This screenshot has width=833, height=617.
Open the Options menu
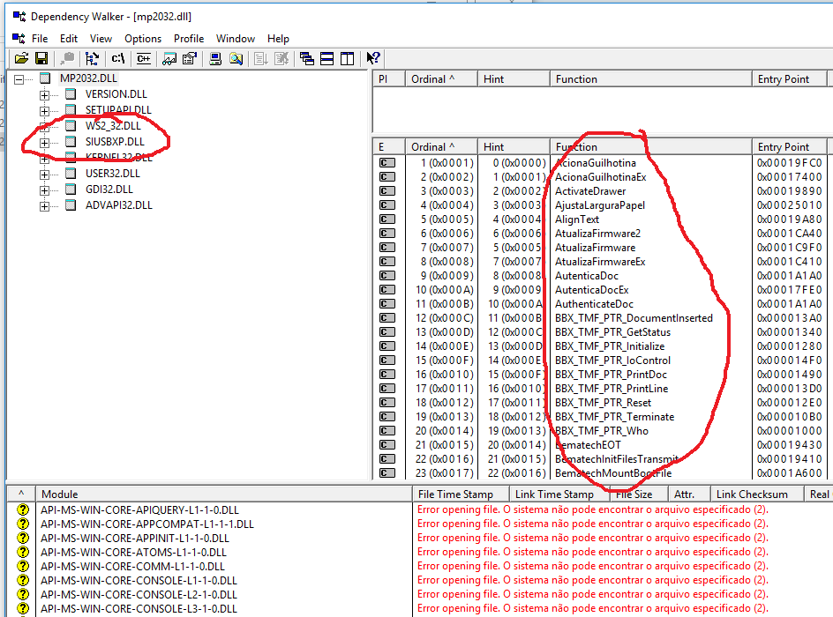pos(143,39)
